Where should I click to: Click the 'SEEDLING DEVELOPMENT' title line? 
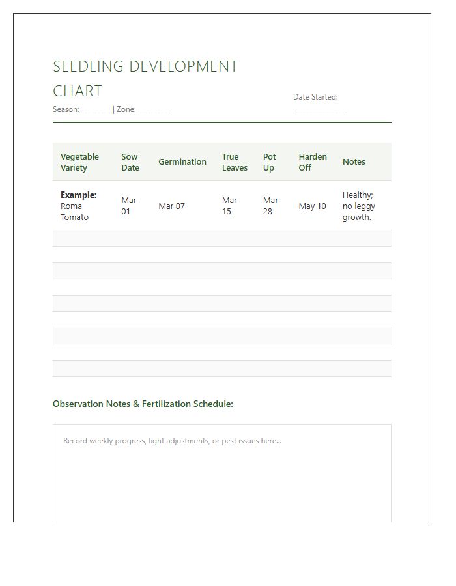tap(145, 66)
